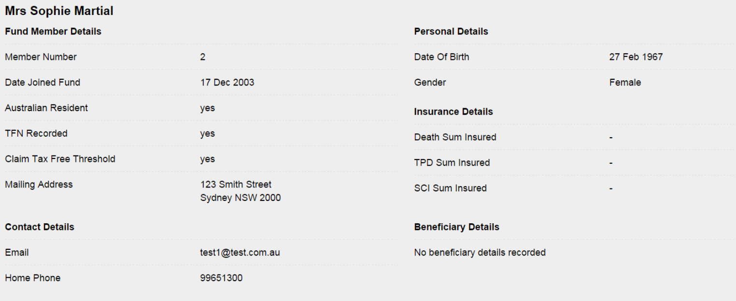Select the Date Joined Fund value
Image resolution: width=736 pixels, height=301 pixels.
pyautogui.click(x=227, y=83)
